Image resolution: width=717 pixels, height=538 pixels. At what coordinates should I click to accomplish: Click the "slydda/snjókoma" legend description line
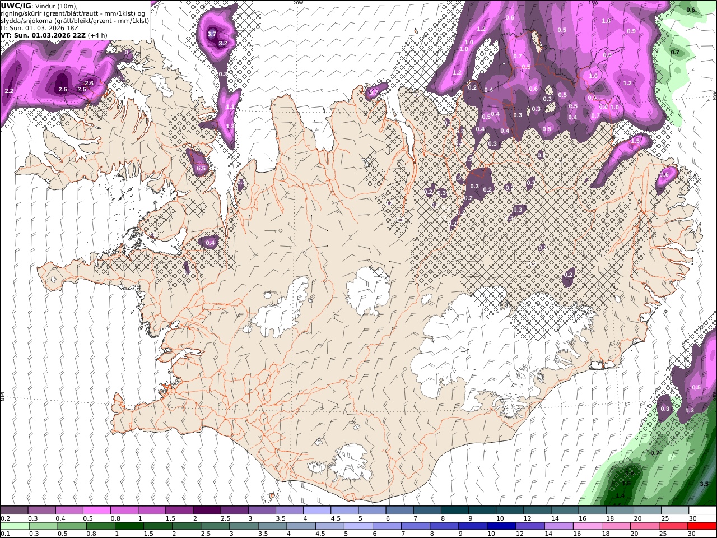click(75, 21)
